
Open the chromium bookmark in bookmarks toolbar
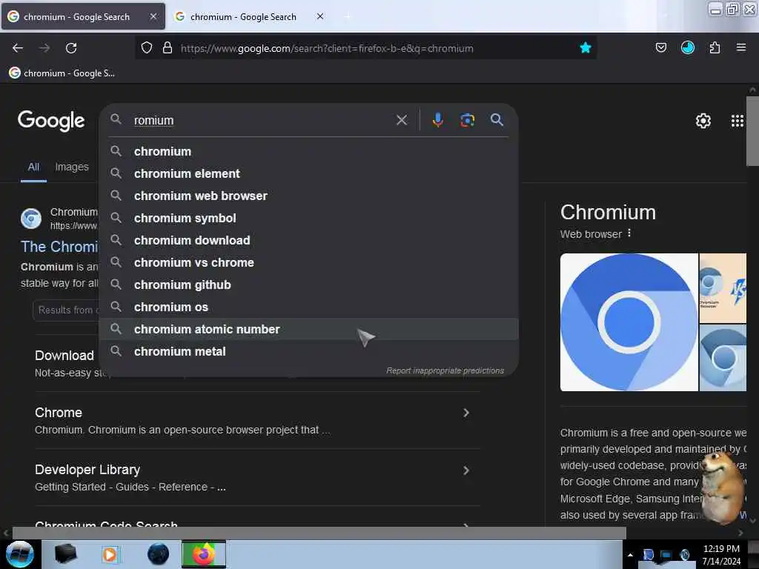click(62, 73)
